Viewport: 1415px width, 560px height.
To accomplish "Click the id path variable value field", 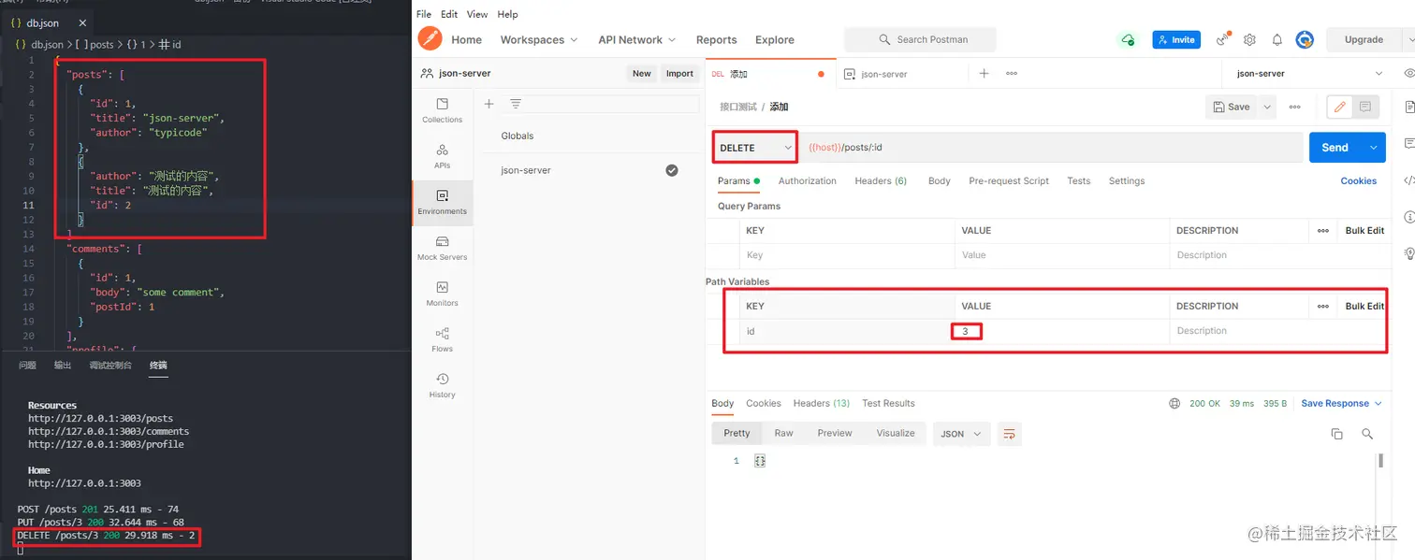I will 1063,331.
